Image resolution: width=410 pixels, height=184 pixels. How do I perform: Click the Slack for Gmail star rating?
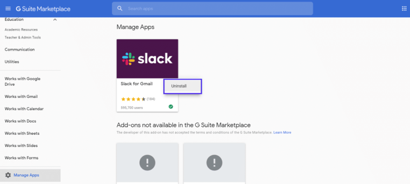pyautogui.click(x=133, y=99)
